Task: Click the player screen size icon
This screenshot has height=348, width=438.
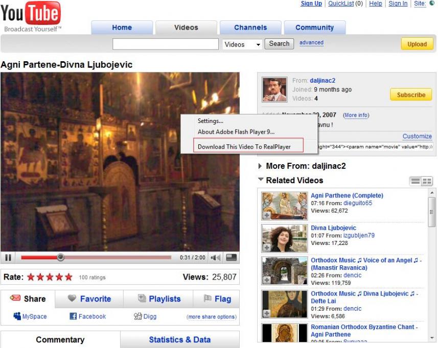Action: click(232, 258)
